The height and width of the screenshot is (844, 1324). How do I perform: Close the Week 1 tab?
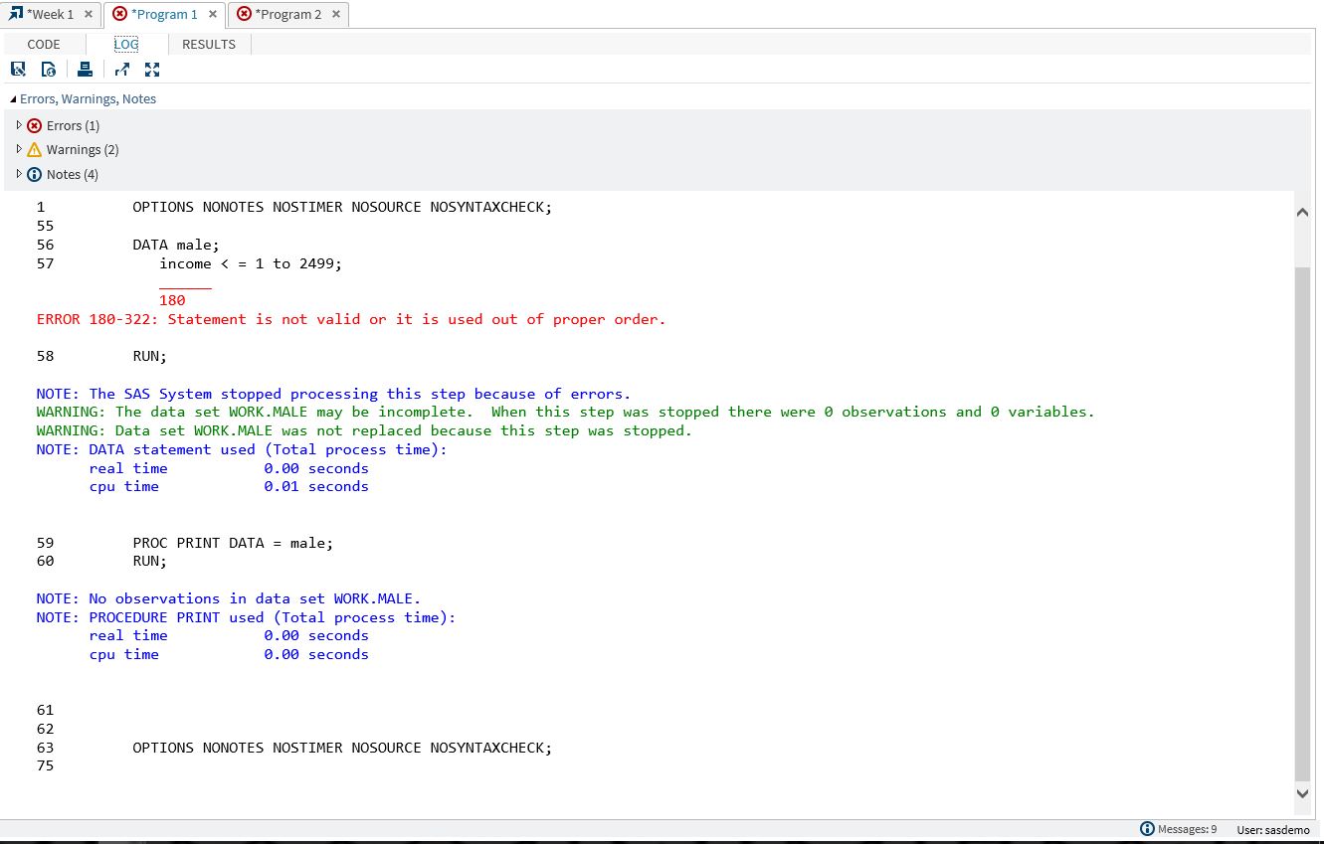click(89, 14)
